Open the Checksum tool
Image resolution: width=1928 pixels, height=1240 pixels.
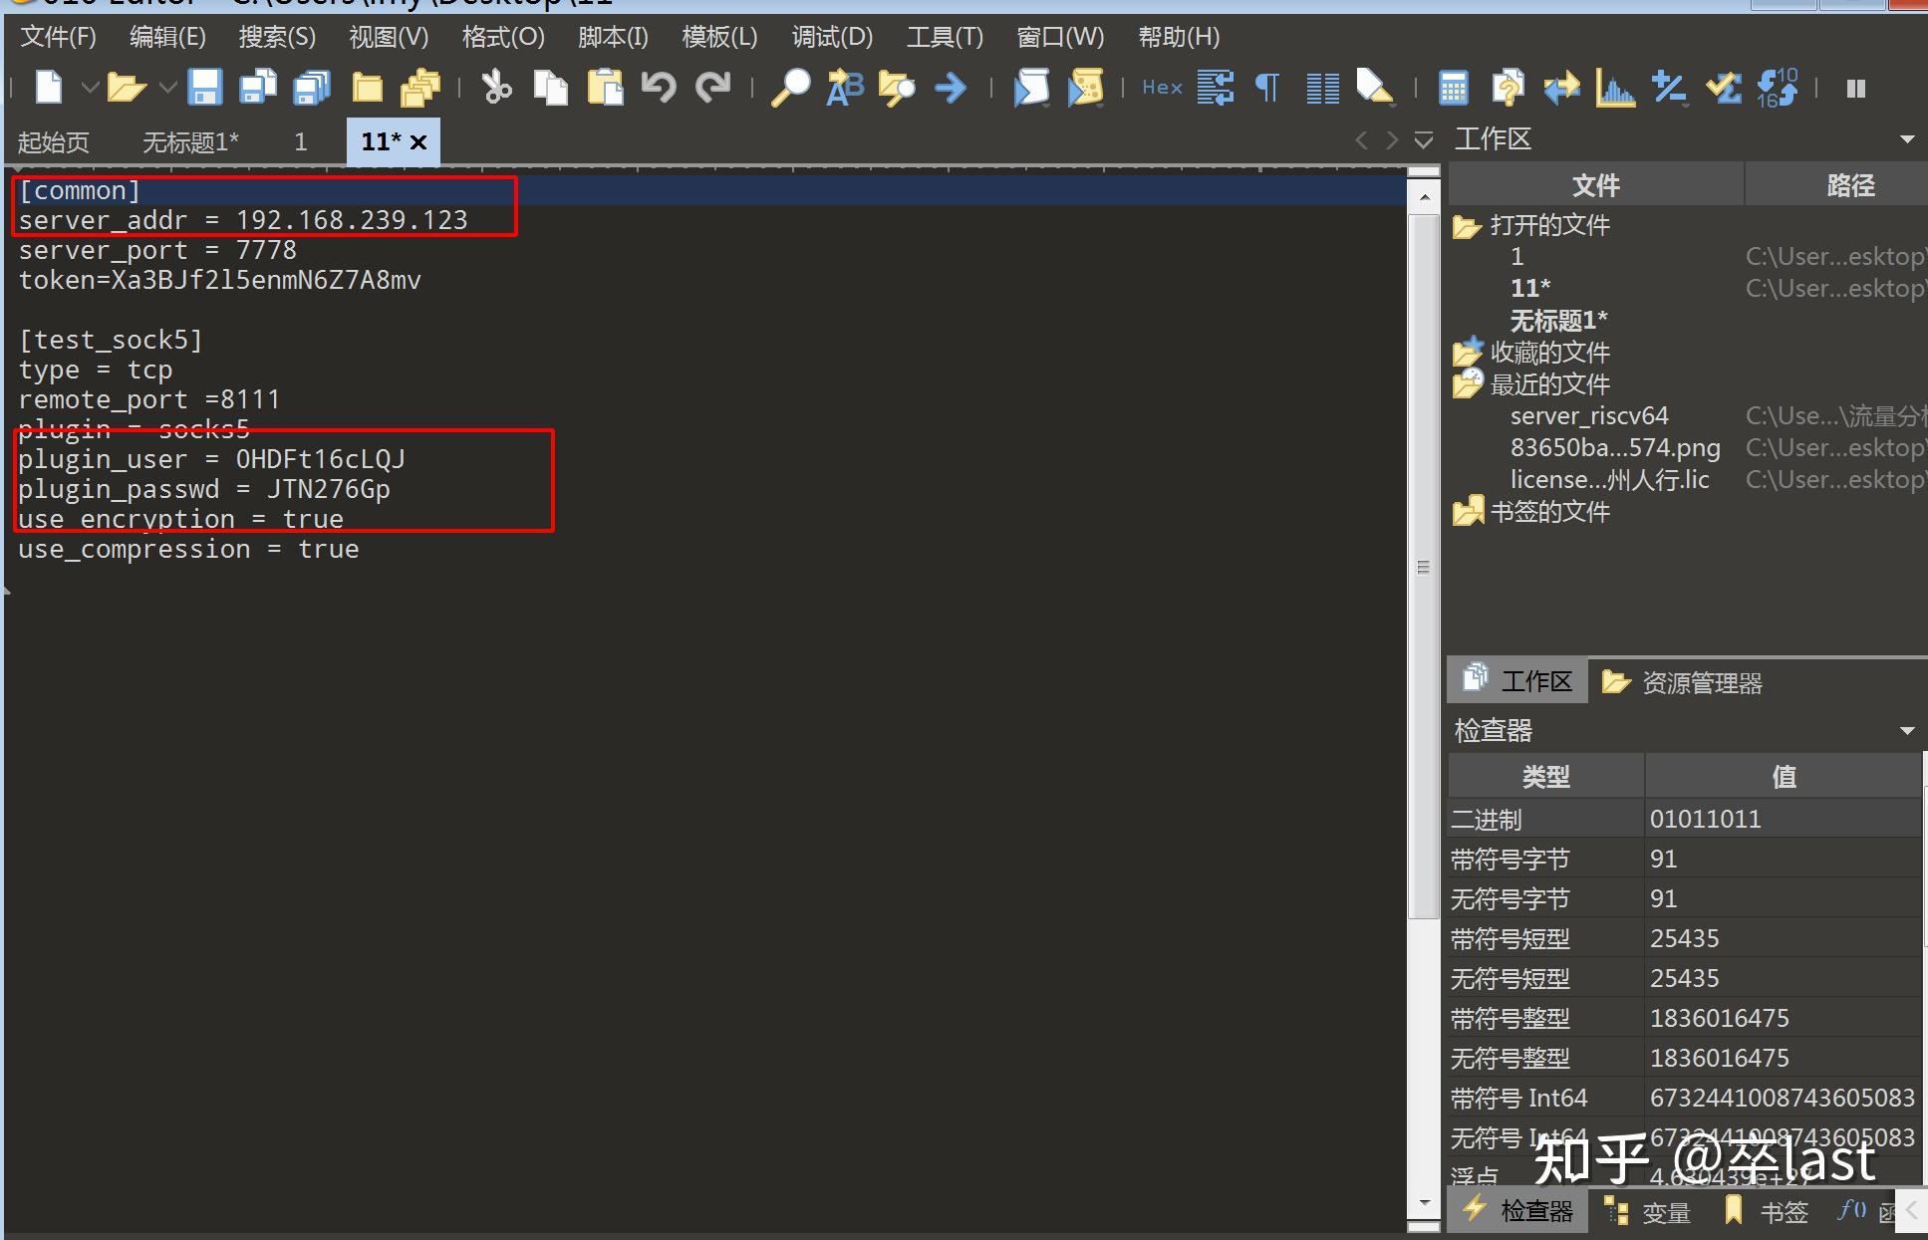[1723, 89]
